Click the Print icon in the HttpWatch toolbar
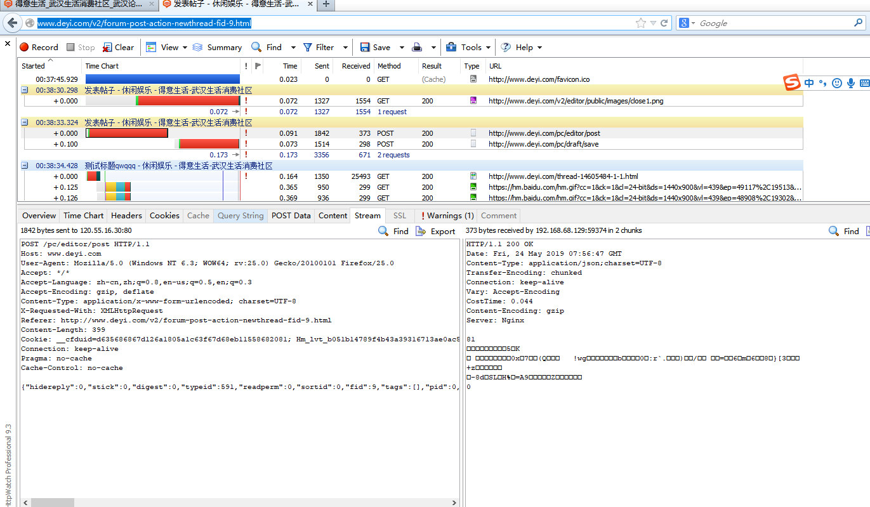The image size is (870, 507). [x=417, y=47]
